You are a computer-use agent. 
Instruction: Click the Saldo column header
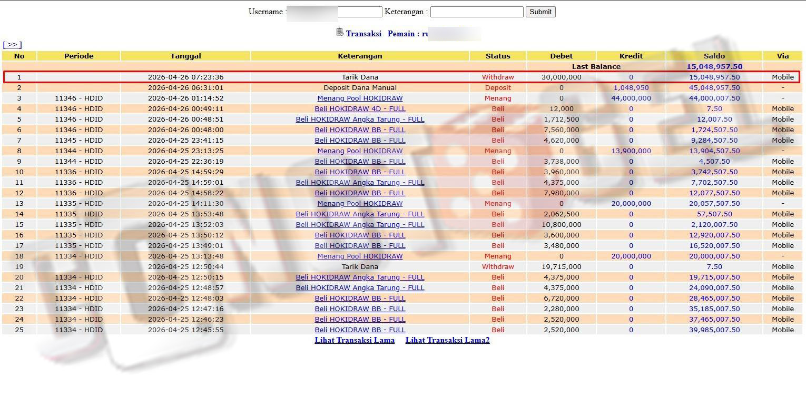pyautogui.click(x=714, y=56)
